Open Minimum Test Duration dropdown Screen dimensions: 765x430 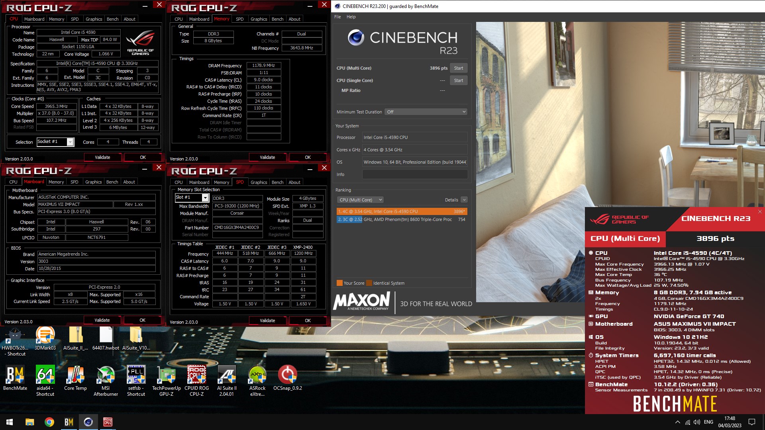coord(426,112)
